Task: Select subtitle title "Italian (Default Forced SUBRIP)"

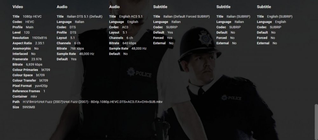Action: 187,16
